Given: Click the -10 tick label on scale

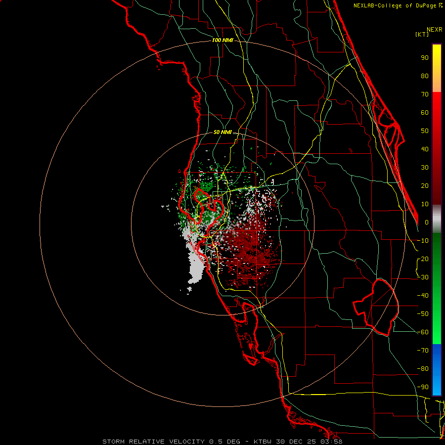Looking at the screenshot, I should pyautogui.click(x=423, y=241).
